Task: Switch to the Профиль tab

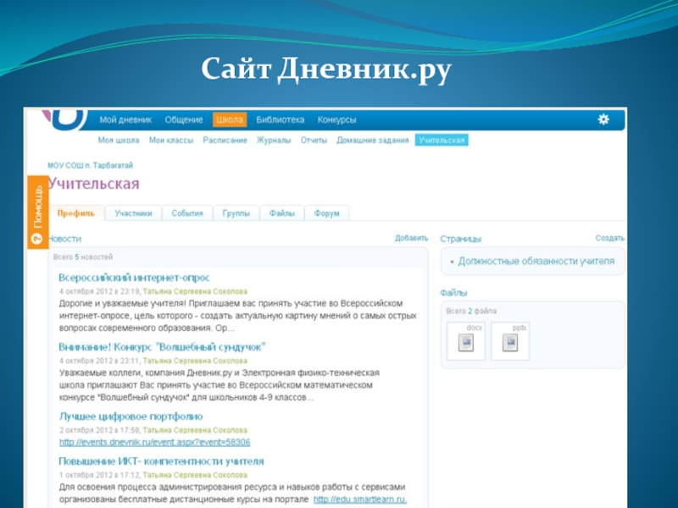Action: click(76, 213)
